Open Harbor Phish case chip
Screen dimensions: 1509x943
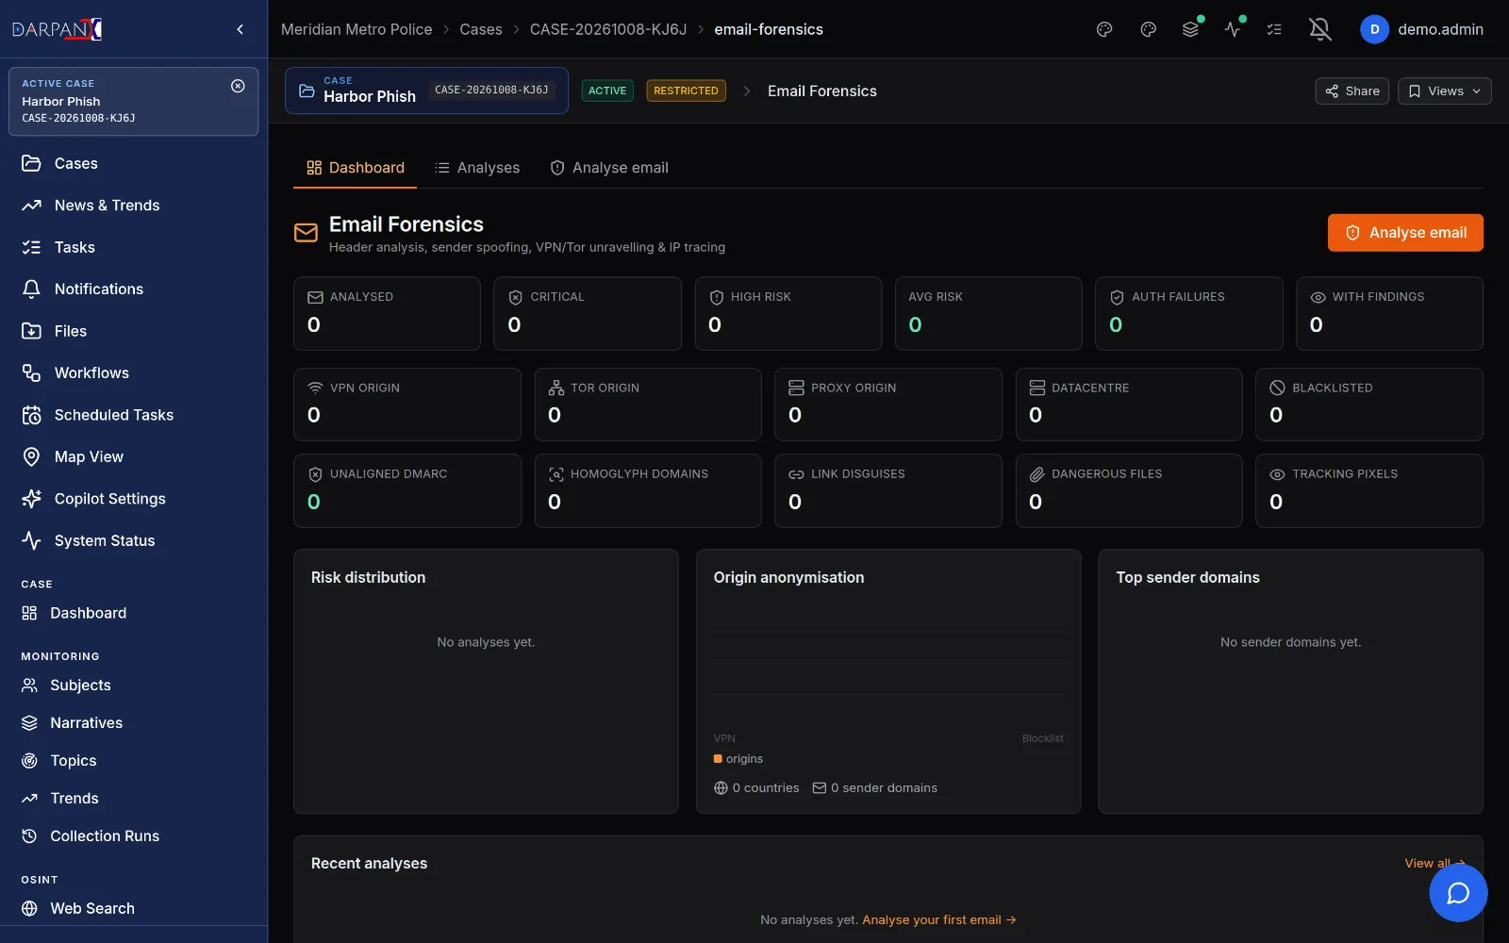(426, 91)
